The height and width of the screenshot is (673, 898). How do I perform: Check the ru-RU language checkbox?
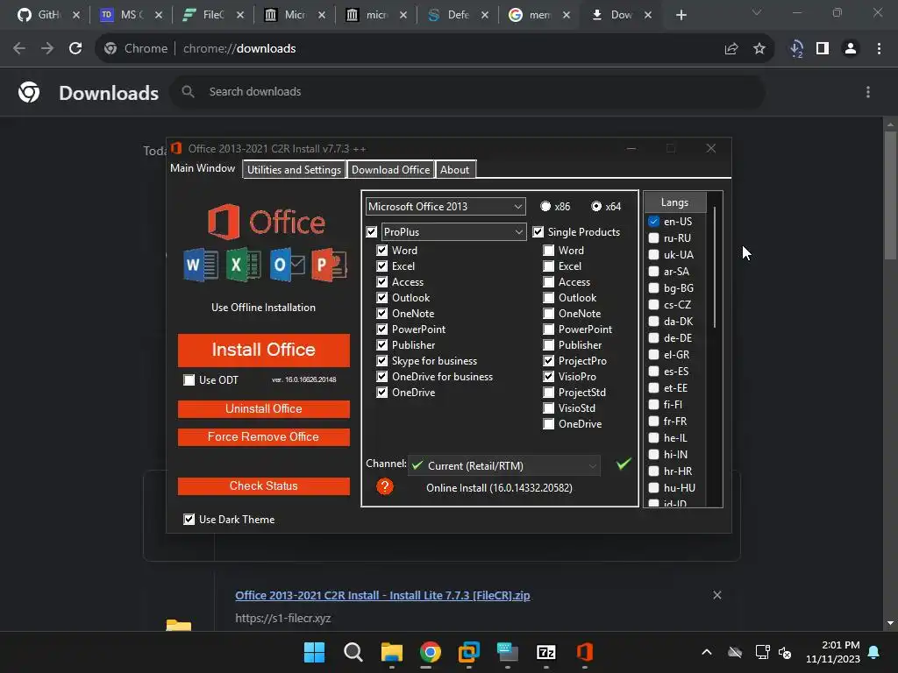(653, 237)
